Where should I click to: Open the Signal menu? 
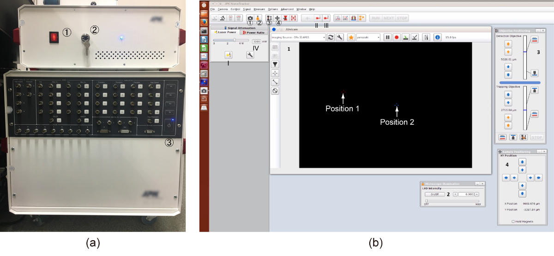(247, 9)
